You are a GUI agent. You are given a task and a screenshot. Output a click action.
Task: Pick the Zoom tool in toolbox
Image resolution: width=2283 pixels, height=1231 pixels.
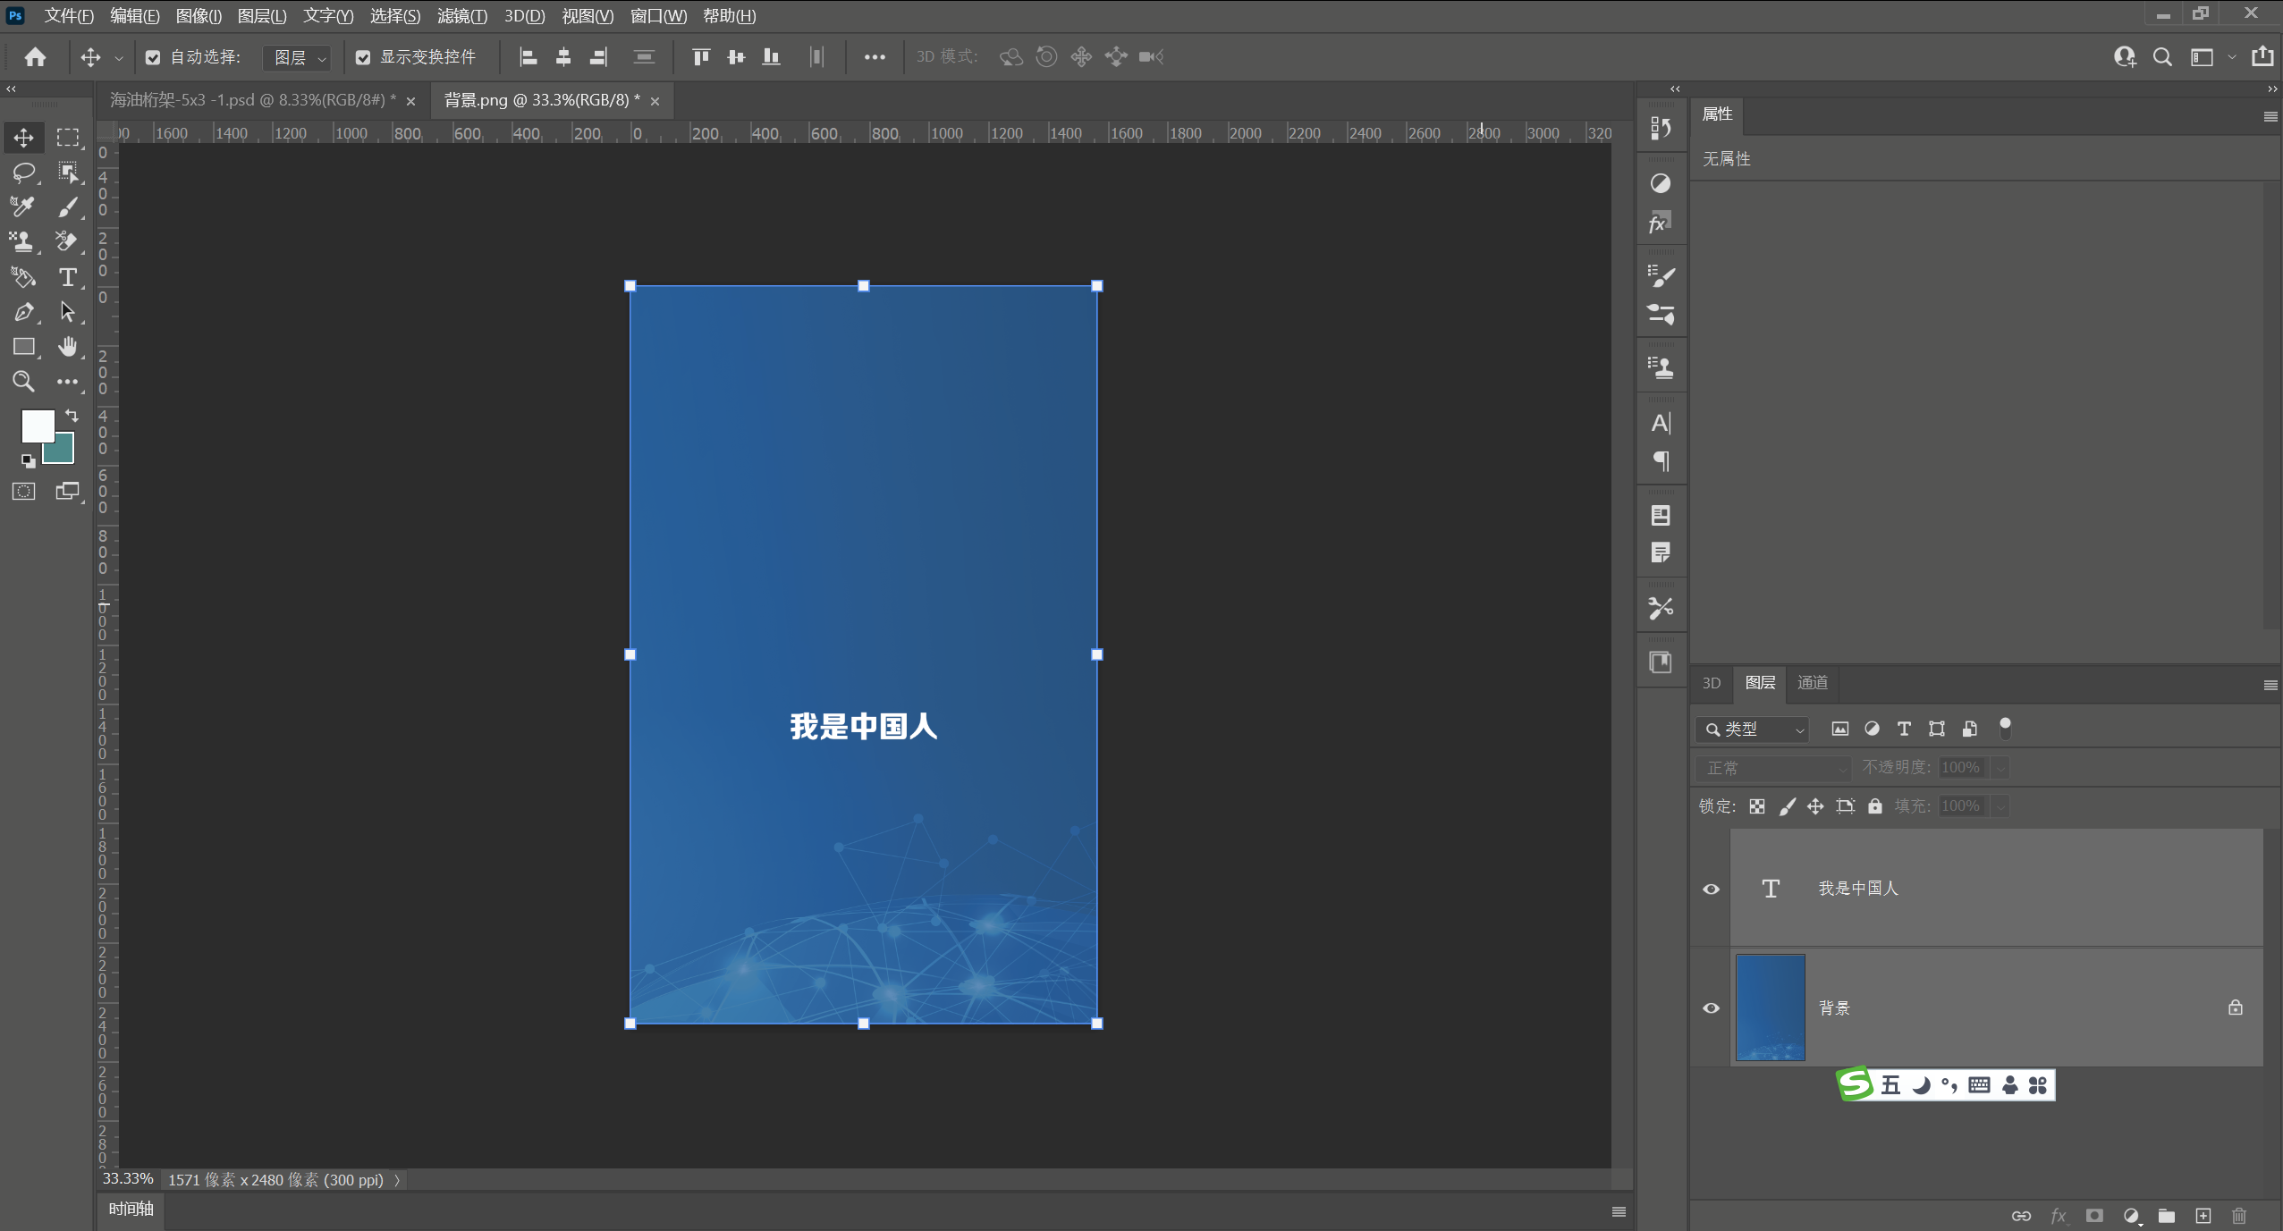tap(23, 382)
